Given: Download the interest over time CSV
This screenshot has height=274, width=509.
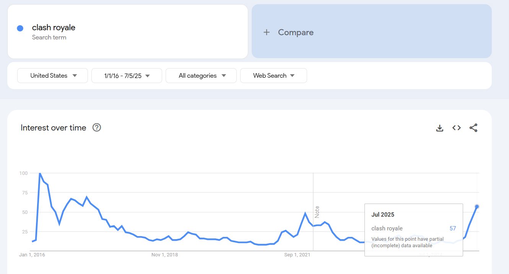Looking at the screenshot, I should (x=440, y=128).
